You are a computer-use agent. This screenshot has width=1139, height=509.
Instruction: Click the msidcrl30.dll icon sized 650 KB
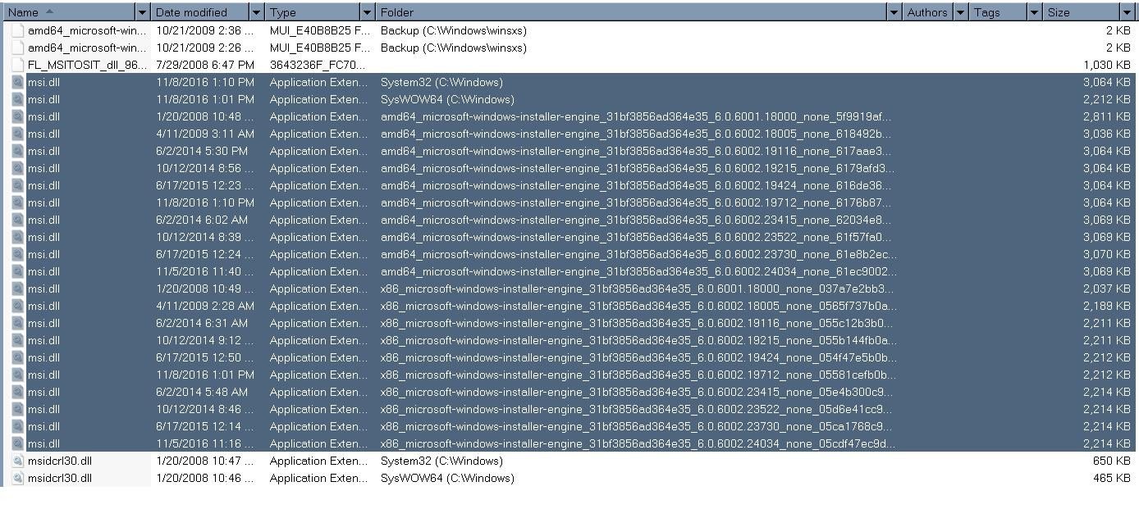(17, 461)
